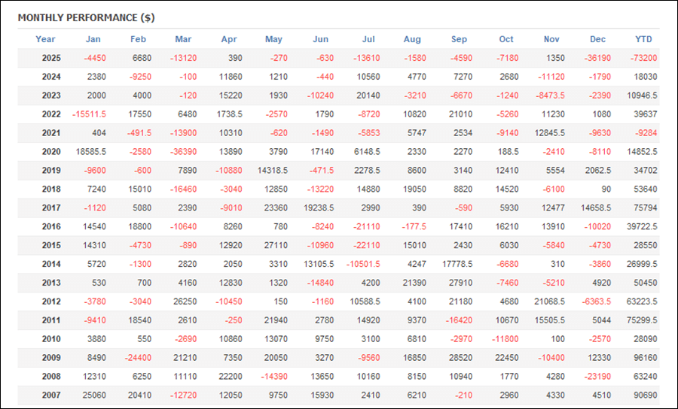Click the Dec 2025 value -36190
Screen dimensions: 678x409
click(x=594, y=58)
